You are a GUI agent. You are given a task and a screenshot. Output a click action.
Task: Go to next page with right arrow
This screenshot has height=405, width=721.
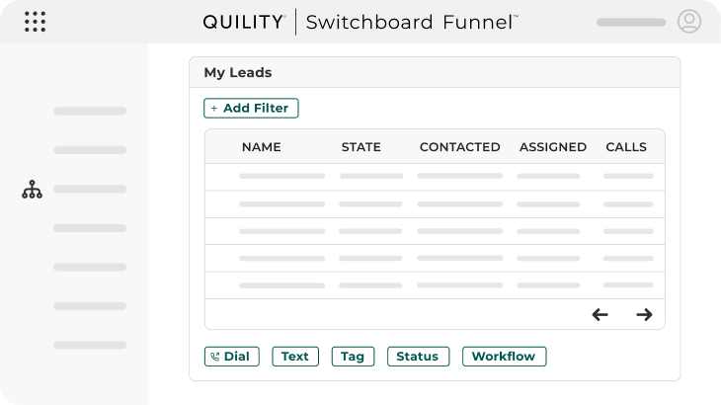pos(644,315)
